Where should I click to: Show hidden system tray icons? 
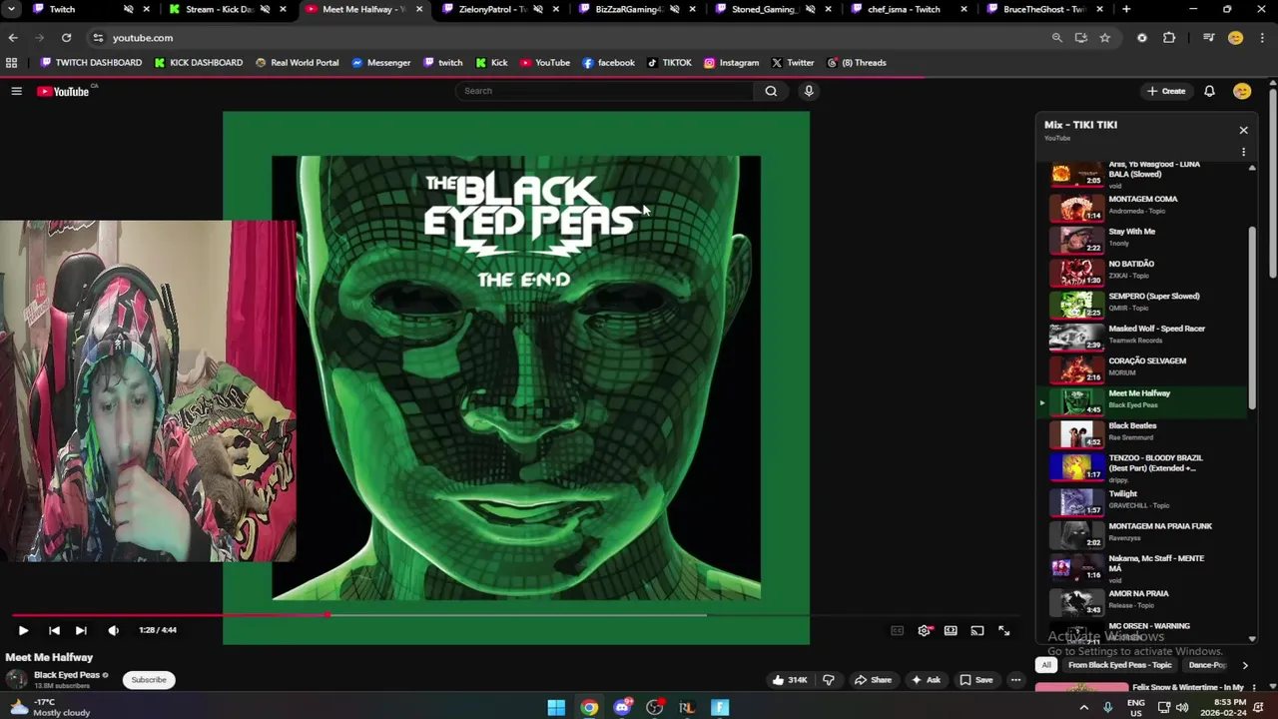(x=1084, y=708)
